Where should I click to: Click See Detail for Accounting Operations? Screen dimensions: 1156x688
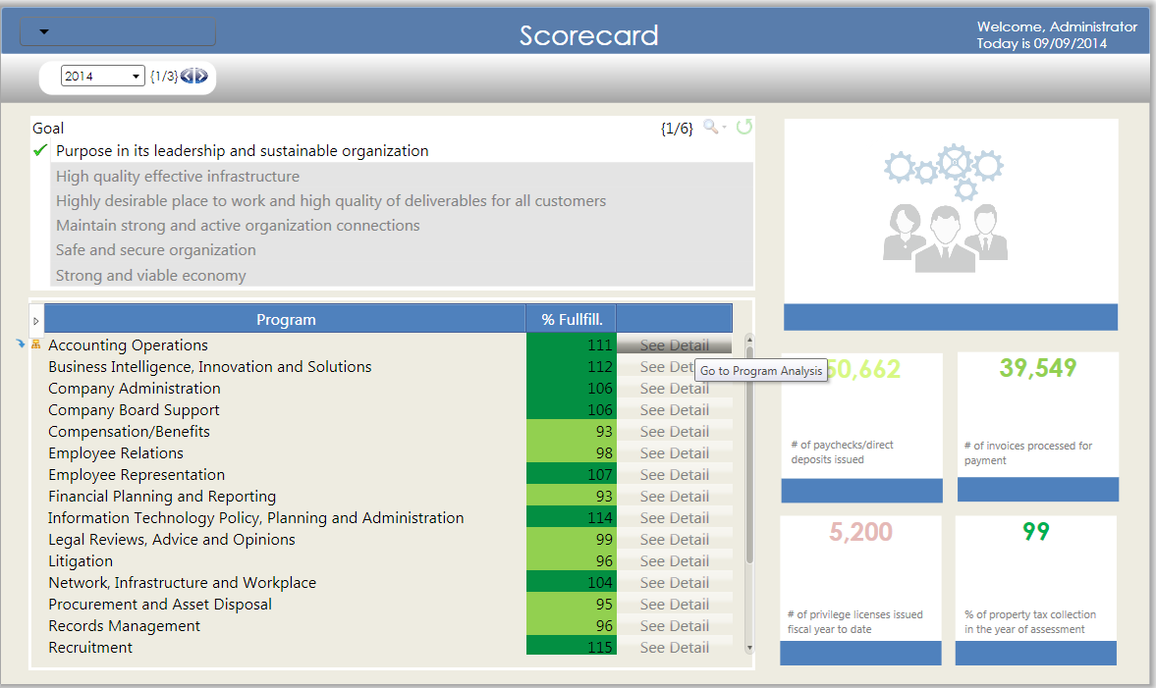tap(674, 344)
